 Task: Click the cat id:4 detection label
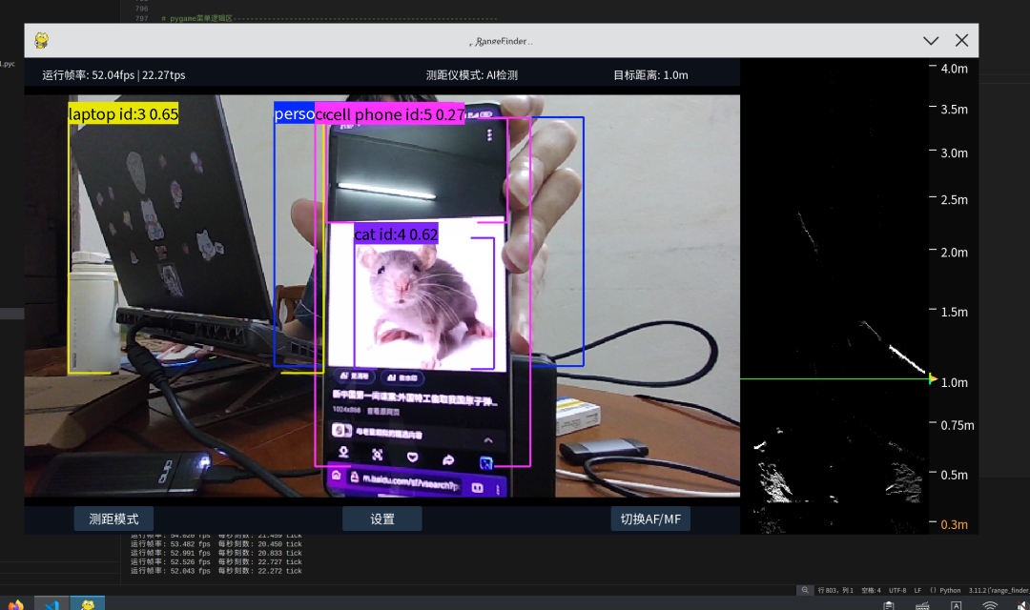pyautogui.click(x=396, y=234)
